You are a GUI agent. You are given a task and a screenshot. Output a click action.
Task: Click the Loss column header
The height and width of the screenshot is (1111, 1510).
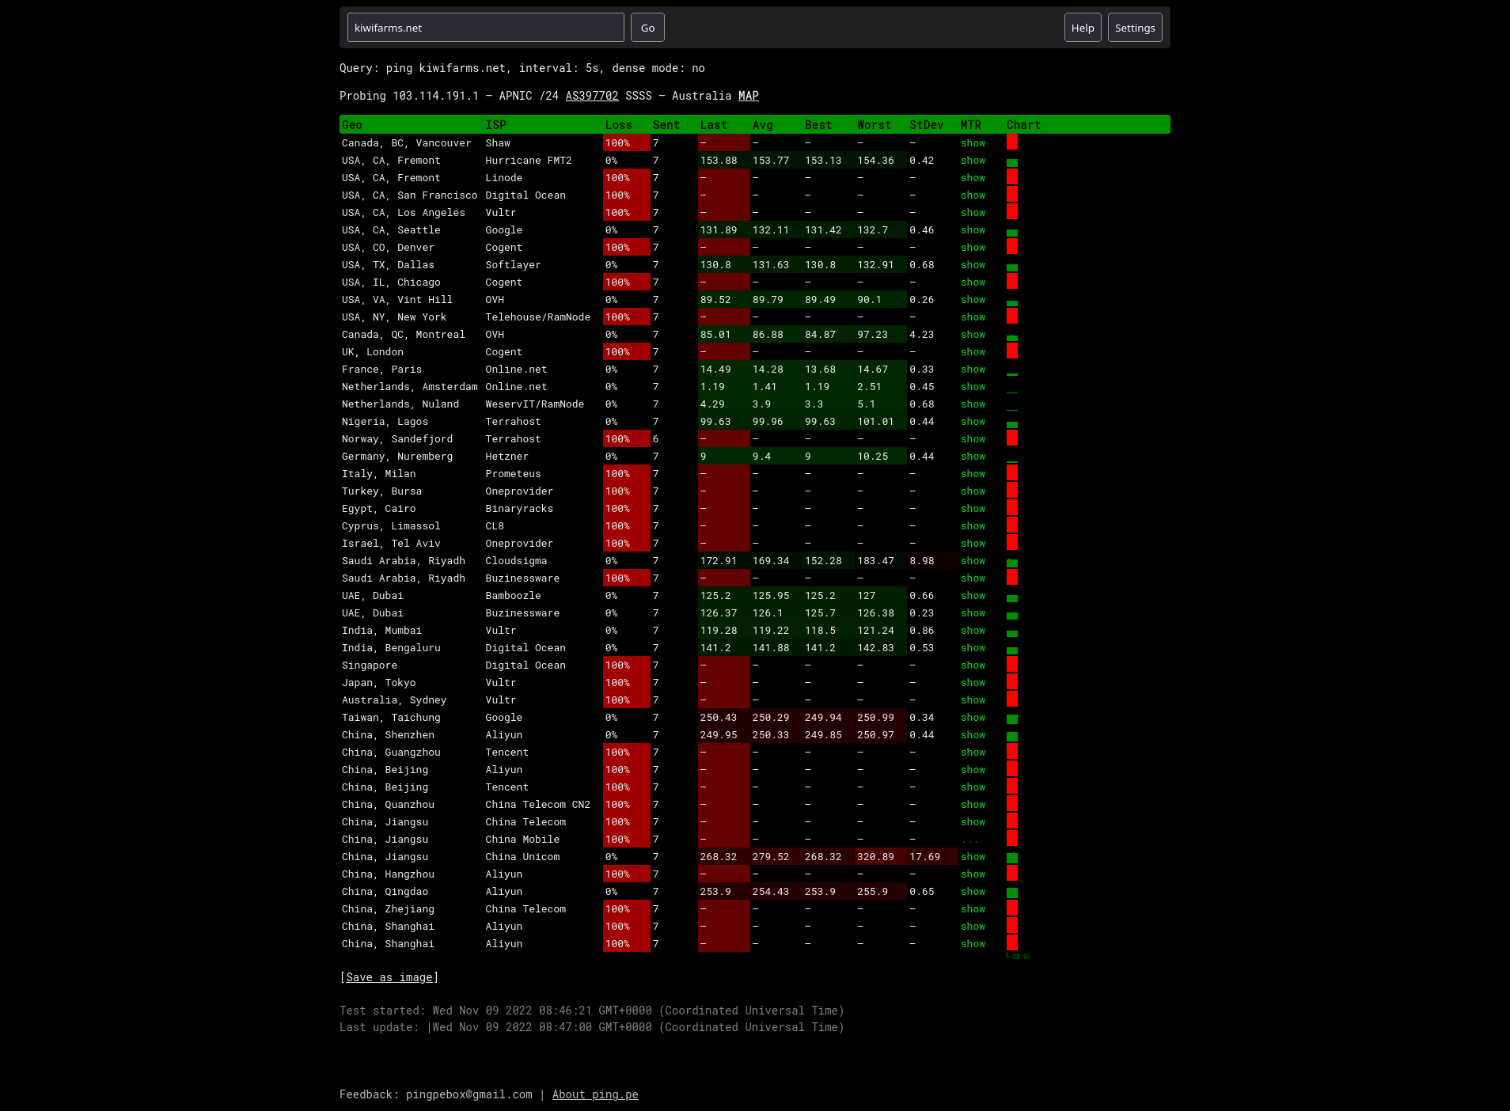pos(618,125)
